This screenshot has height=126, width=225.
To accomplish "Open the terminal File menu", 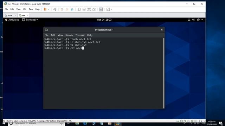I will tap(46, 35).
